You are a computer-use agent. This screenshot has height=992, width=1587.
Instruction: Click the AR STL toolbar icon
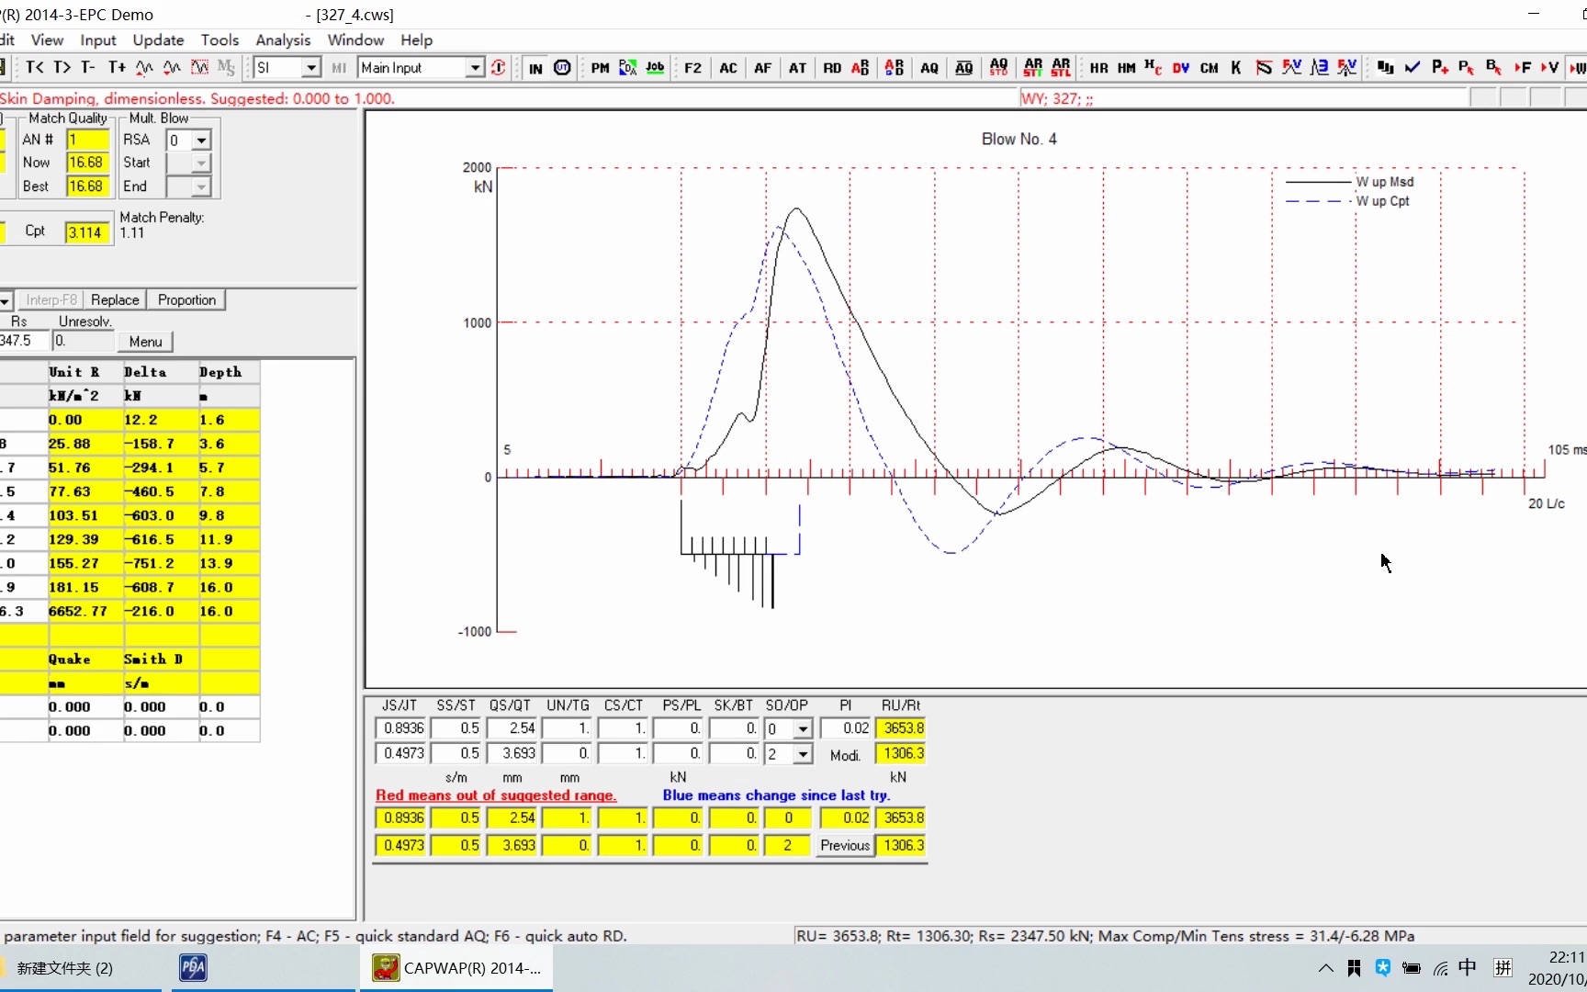coord(1061,68)
